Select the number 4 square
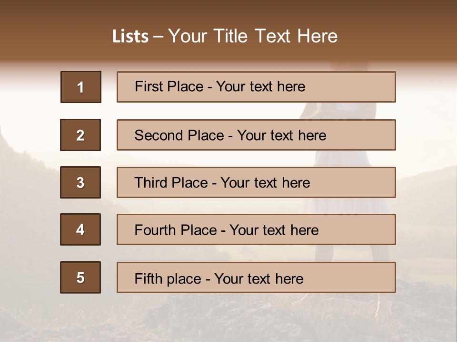The width and height of the screenshot is (457, 342). click(80, 229)
